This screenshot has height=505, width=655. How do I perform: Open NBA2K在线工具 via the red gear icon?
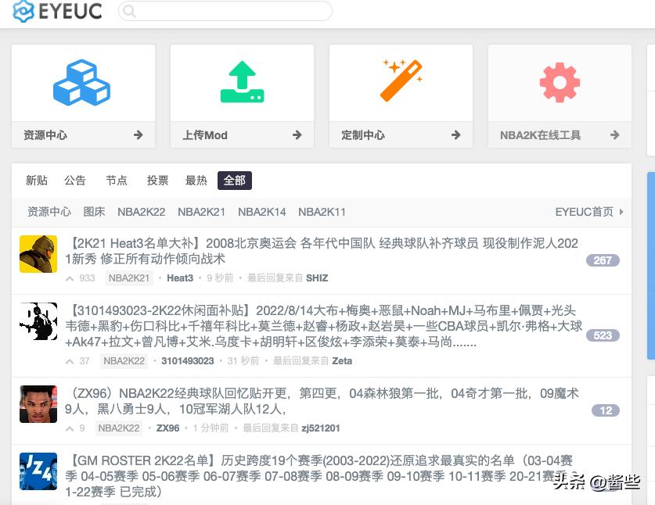tap(559, 81)
